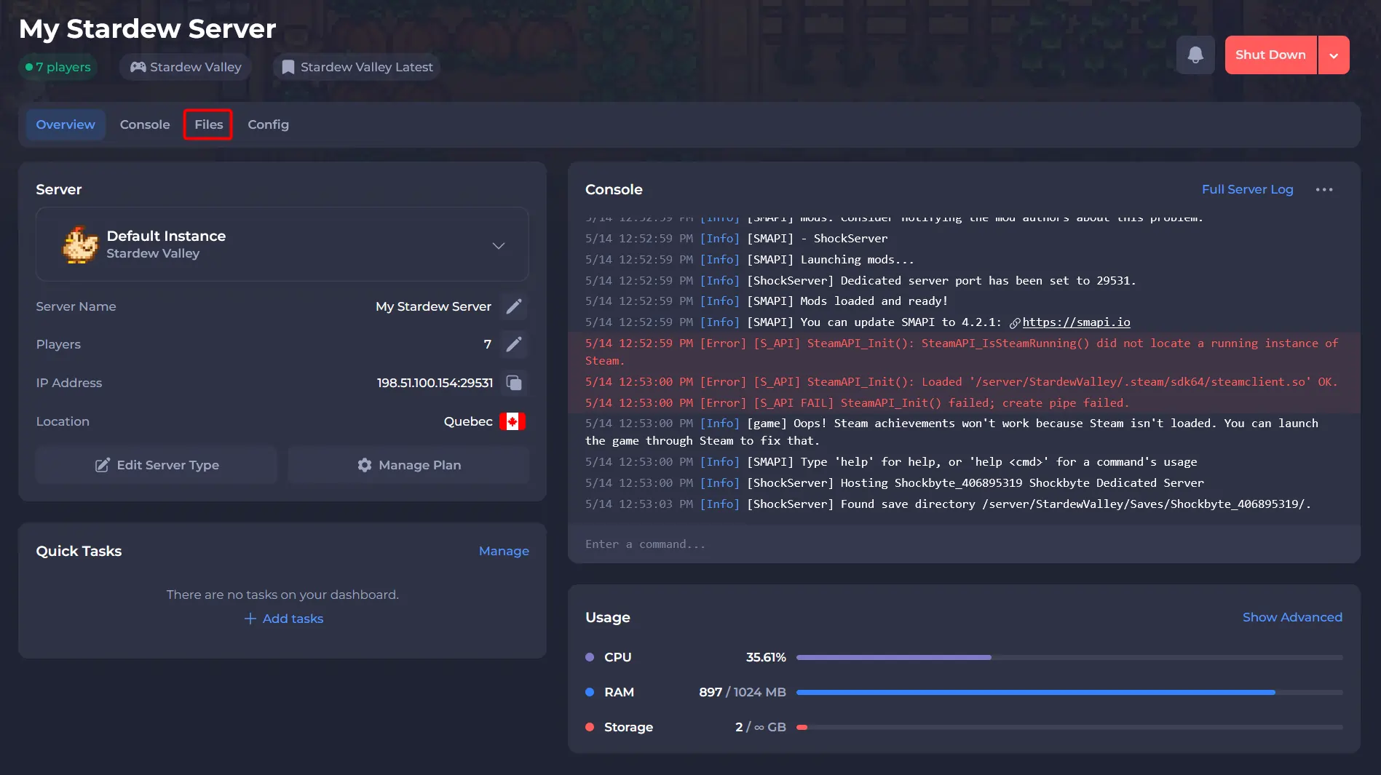
Task: Switch to the Files tab
Action: [x=208, y=124]
